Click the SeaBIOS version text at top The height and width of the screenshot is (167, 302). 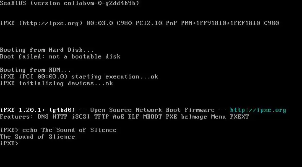click(x=70, y=3)
